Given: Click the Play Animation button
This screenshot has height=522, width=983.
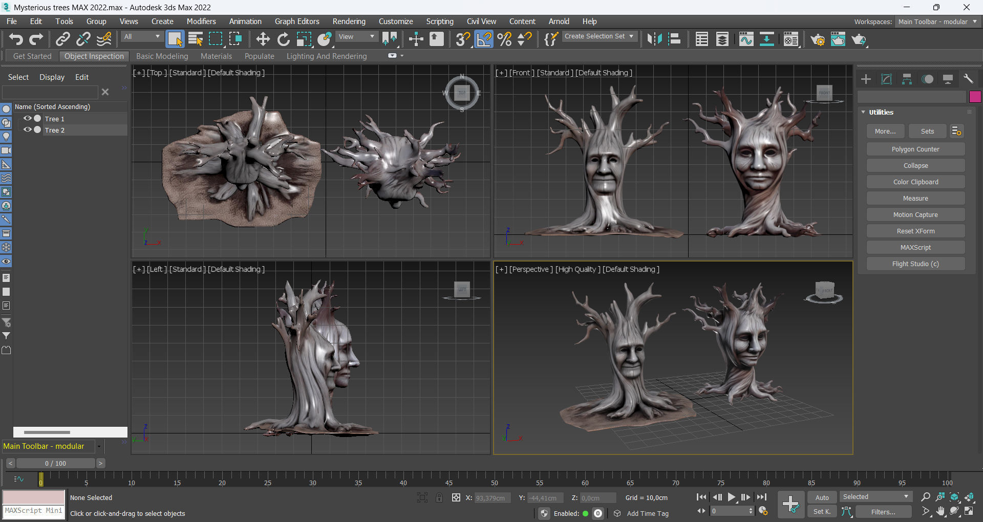Looking at the screenshot, I should 732,497.
